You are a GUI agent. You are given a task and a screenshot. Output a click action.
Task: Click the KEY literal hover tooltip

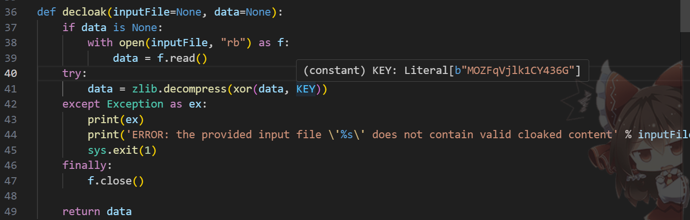(442, 71)
